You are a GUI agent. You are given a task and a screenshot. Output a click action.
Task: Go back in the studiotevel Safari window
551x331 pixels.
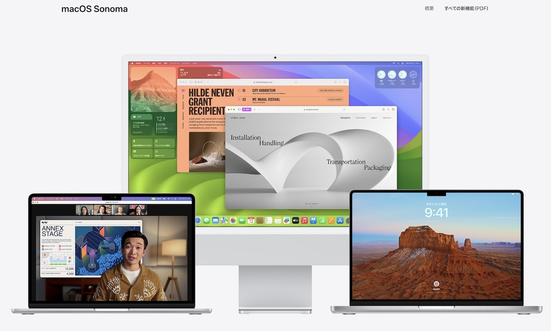pos(254,110)
